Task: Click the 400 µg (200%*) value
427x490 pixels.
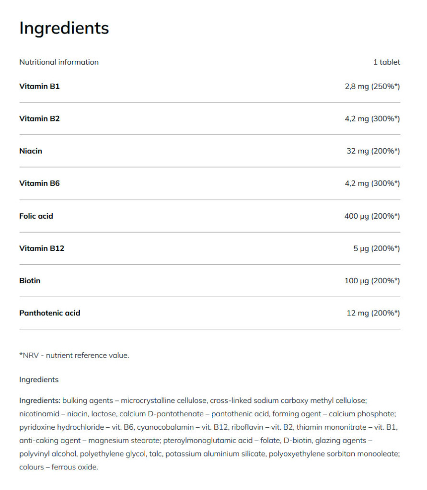Action: pyautogui.click(x=372, y=216)
